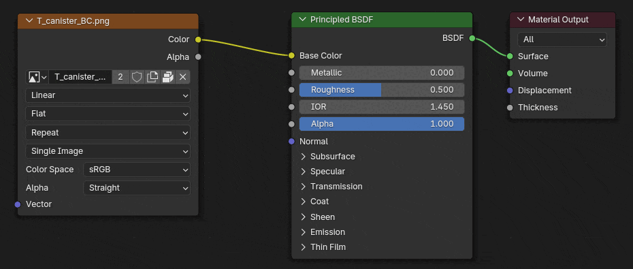Click the Thickness input socket

(x=510, y=108)
